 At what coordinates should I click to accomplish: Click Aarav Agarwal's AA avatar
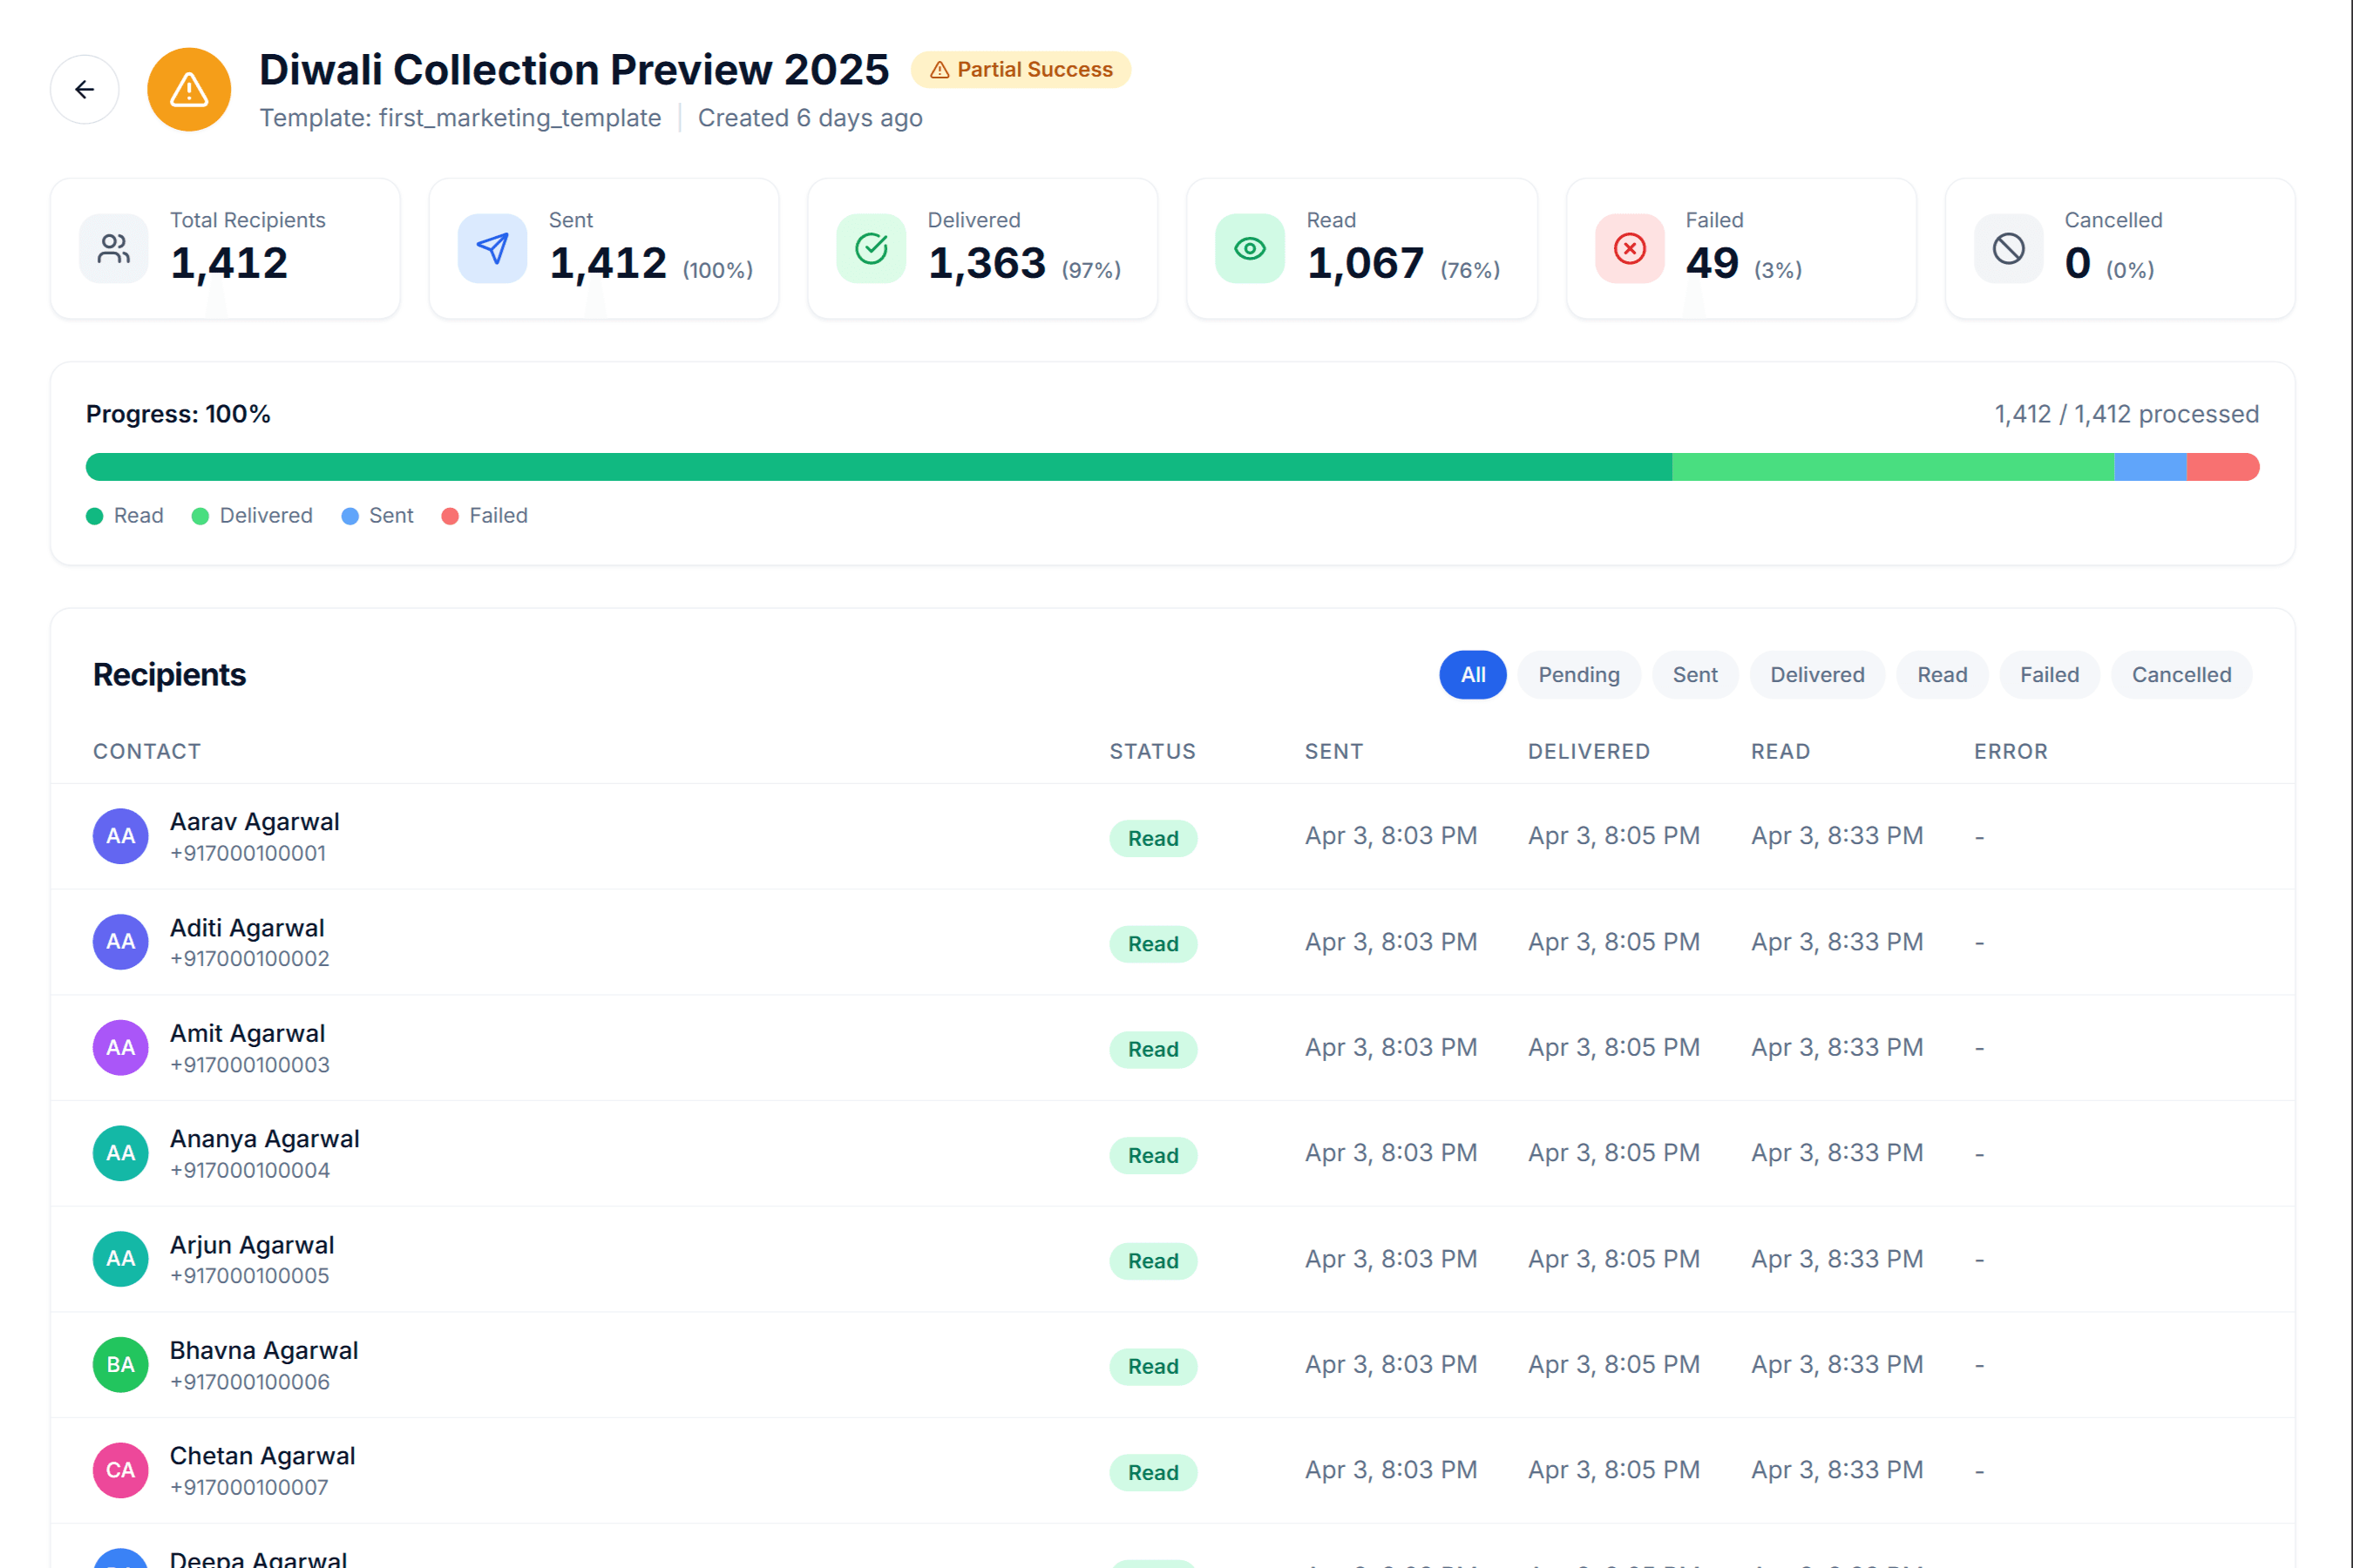tap(121, 836)
